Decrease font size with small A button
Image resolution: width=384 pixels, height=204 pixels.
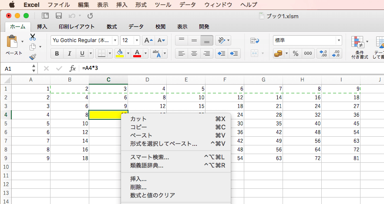pos(161,40)
